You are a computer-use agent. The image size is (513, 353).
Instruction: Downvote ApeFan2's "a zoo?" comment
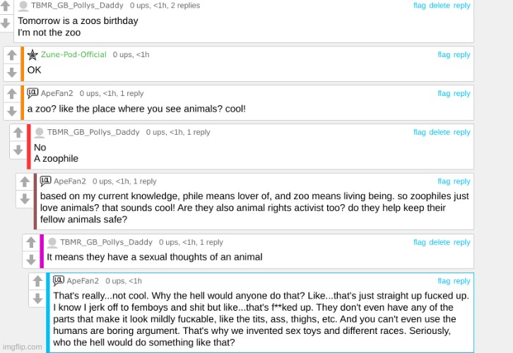(x=11, y=111)
